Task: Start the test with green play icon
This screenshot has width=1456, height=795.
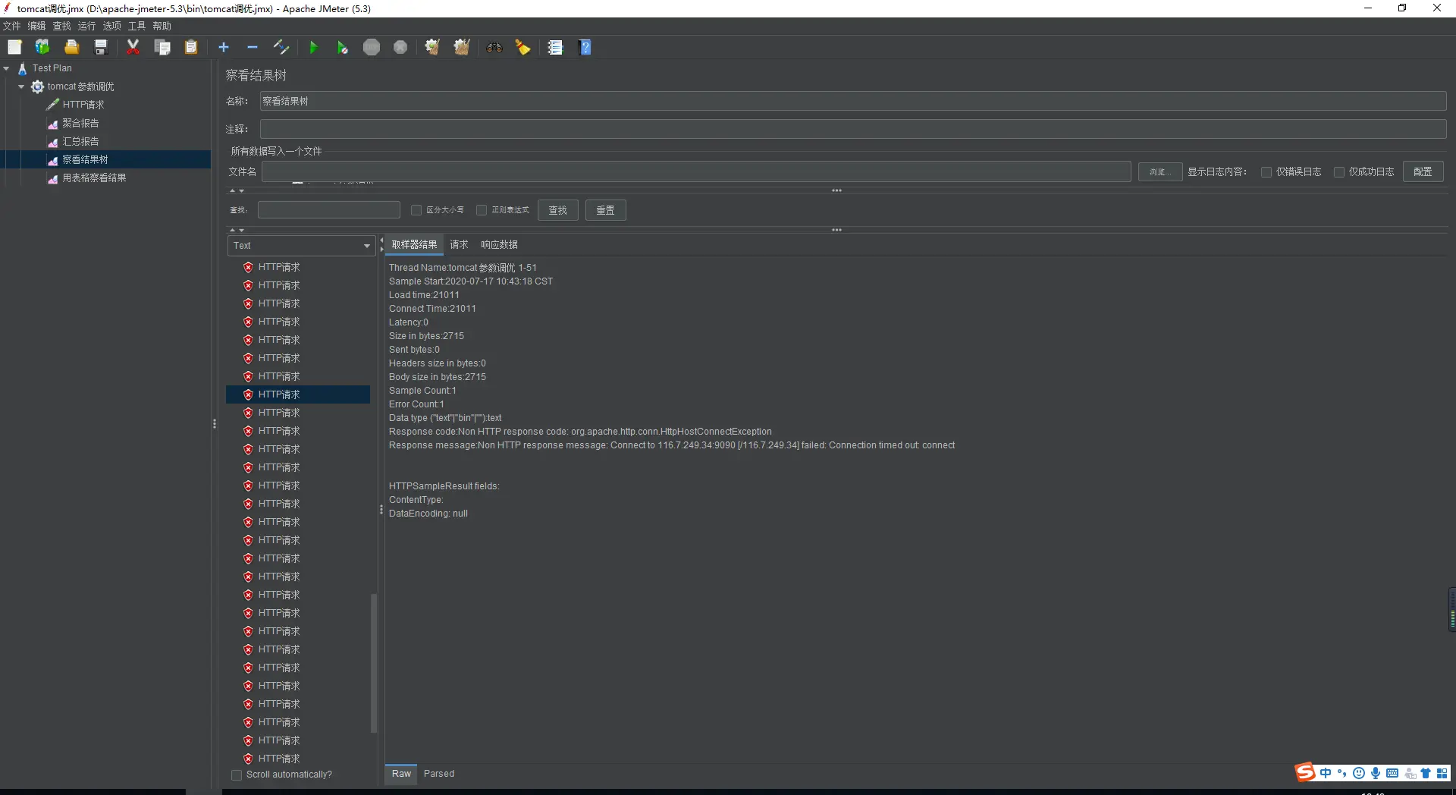Action: pos(313,47)
